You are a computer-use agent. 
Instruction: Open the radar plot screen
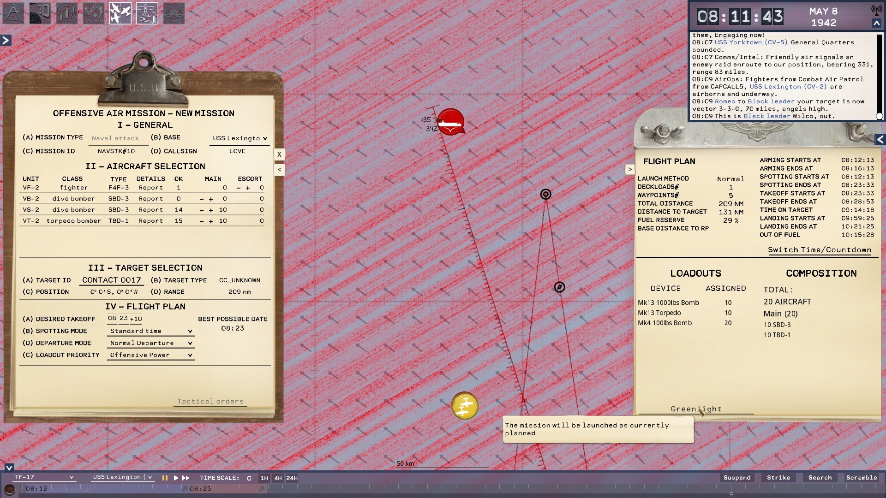coord(67,13)
